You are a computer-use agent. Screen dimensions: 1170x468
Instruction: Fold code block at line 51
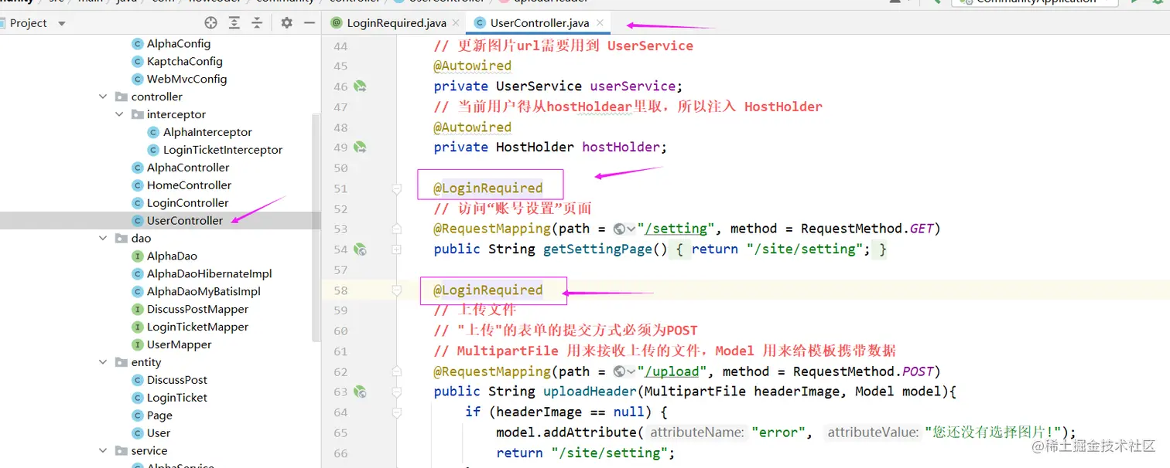[397, 188]
